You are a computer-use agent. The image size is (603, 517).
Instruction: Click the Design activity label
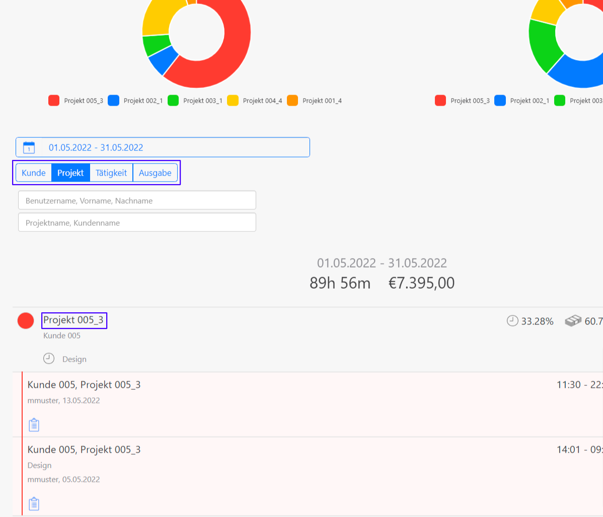tap(74, 359)
